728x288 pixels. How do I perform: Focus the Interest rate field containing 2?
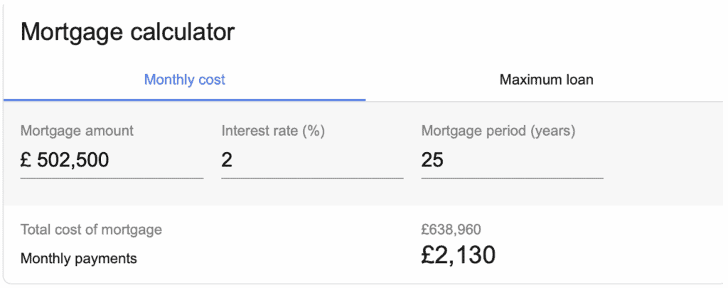click(312, 160)
